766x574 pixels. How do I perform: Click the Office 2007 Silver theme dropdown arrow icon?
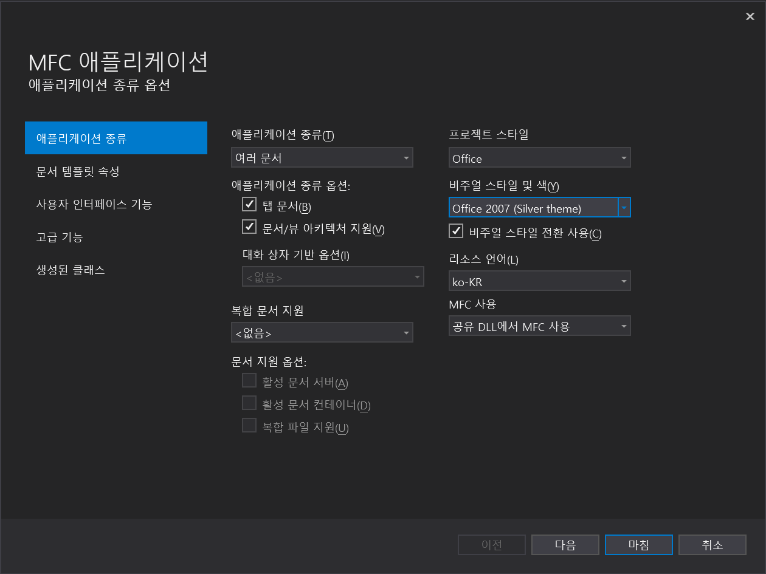[x=624, y=207]
